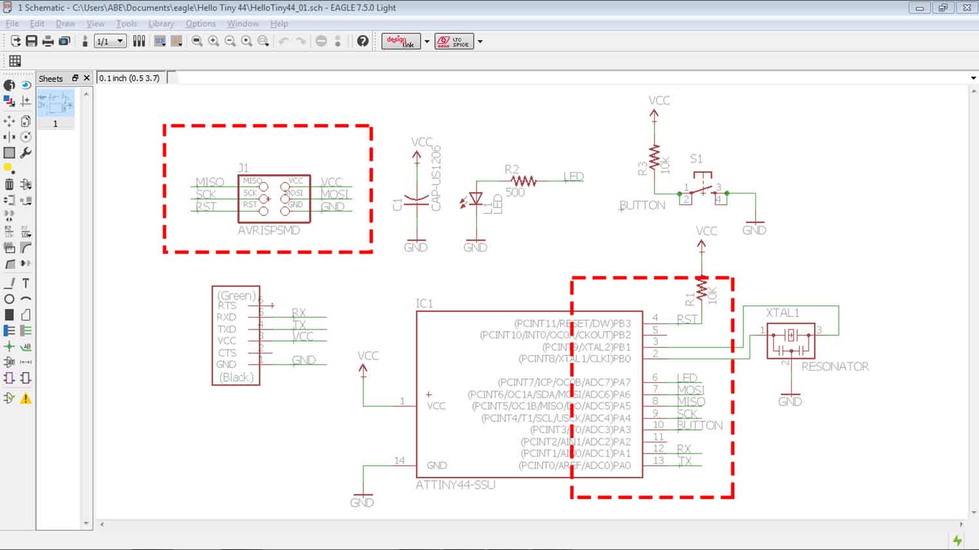
Task: Select the Bus tool
Action: click(x=9, y=331)
